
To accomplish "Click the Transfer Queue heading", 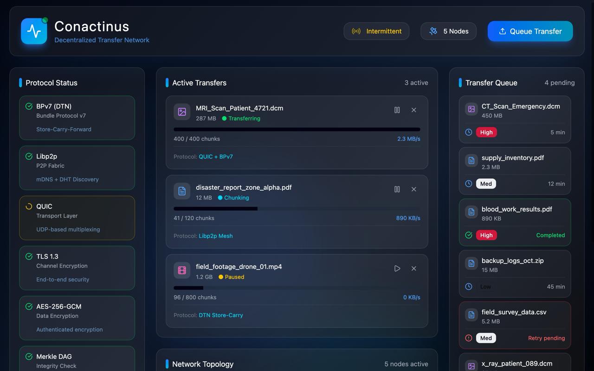I will (491, 83).
